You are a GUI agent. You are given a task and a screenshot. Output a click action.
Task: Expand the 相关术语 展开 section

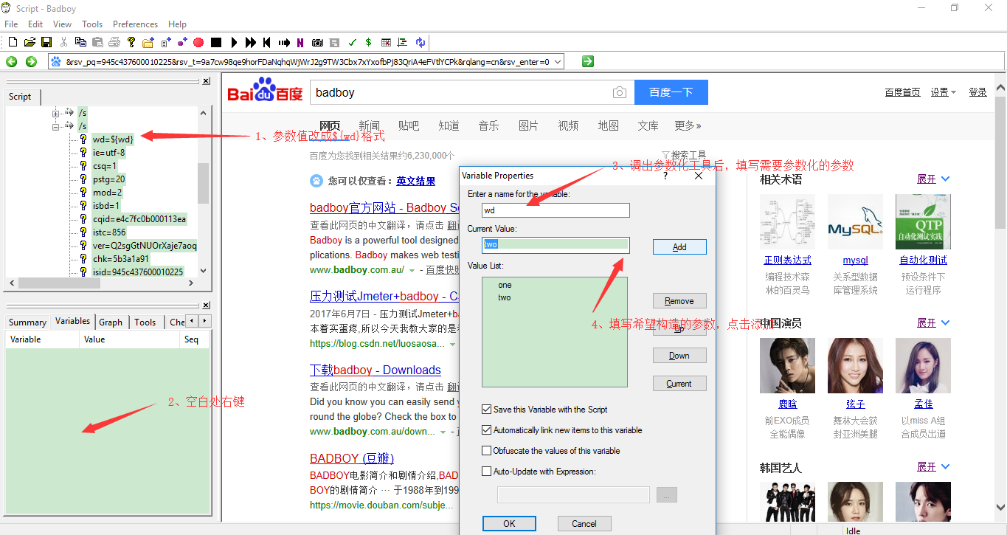tap(933, 179)
